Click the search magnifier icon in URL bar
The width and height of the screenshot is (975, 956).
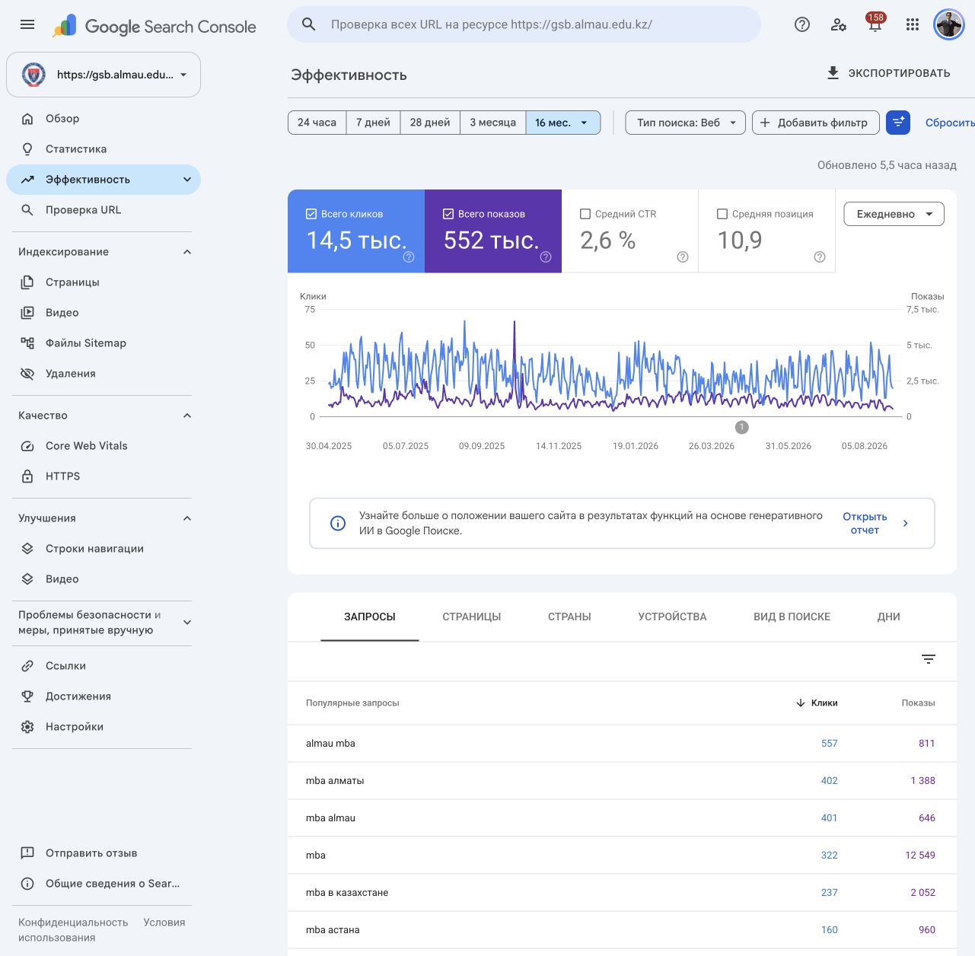coord(308,24)
